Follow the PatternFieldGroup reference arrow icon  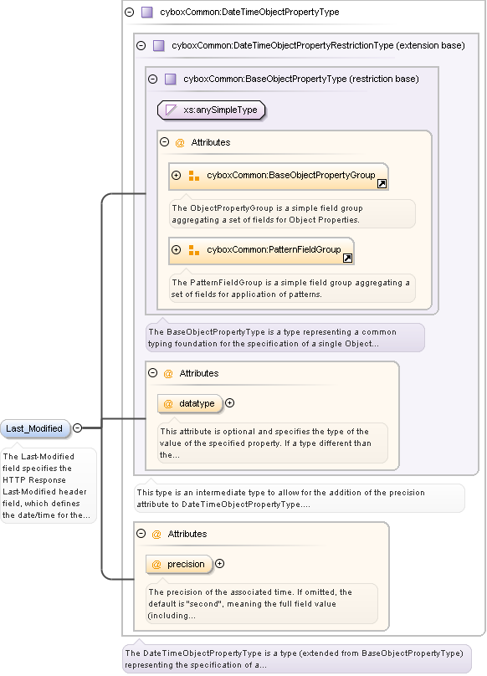pos(347,258)
